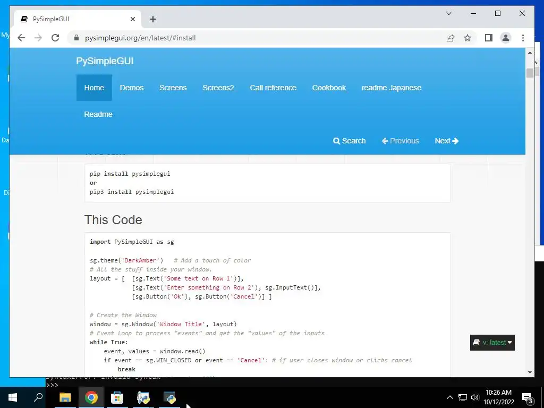The image size is (544, 408).
Task: Open Windows taskbar search
Action: coord(38,397)
